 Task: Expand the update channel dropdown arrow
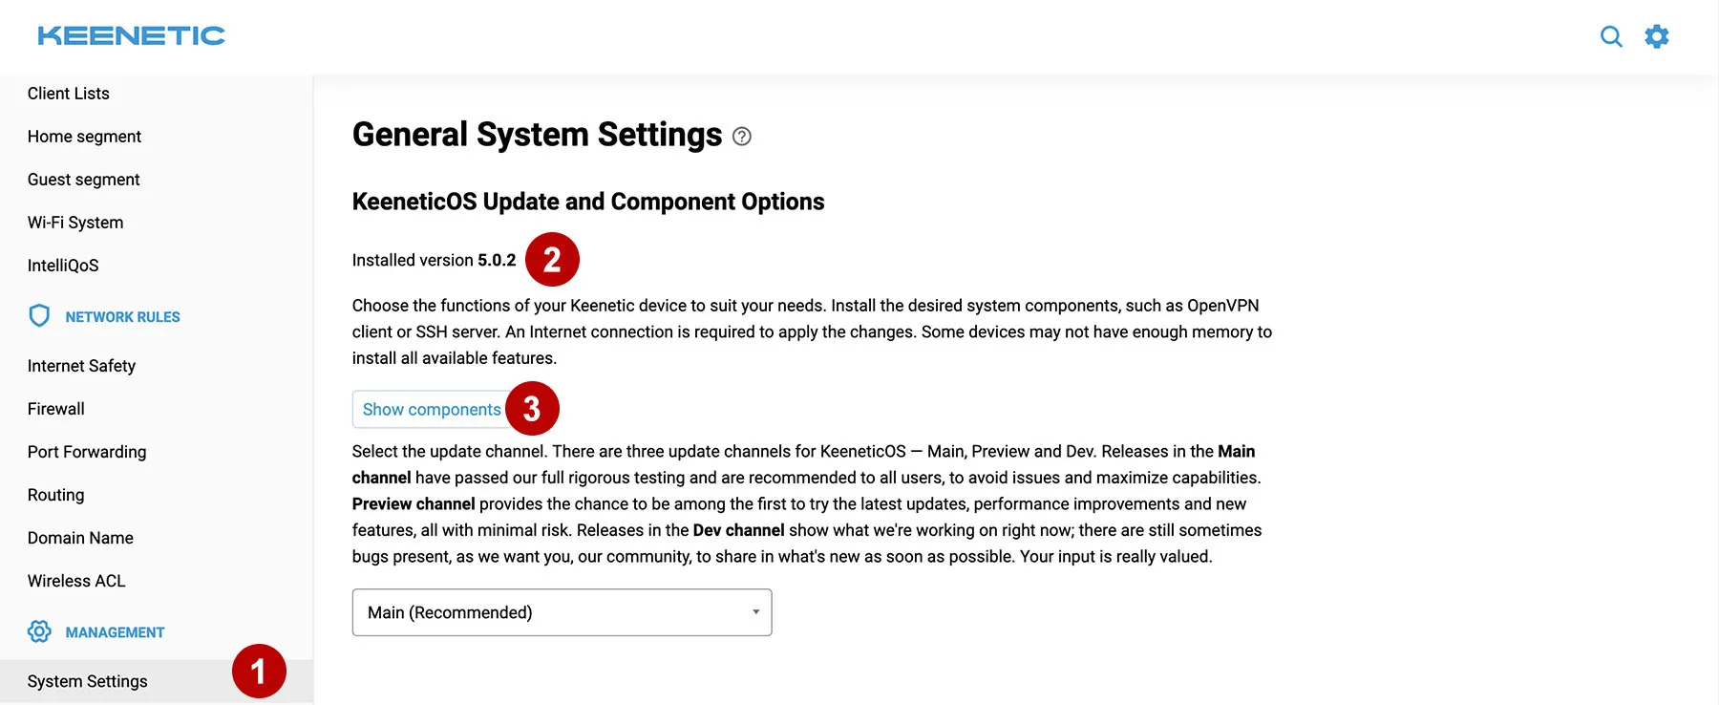click(755, 612)
